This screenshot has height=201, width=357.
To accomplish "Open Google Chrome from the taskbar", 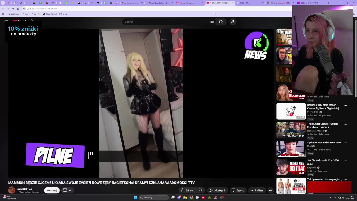I will coord(191,198).
